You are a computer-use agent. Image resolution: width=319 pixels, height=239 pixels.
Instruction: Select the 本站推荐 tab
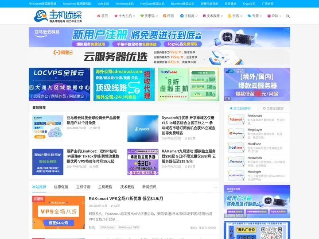(x=39, y=187)
